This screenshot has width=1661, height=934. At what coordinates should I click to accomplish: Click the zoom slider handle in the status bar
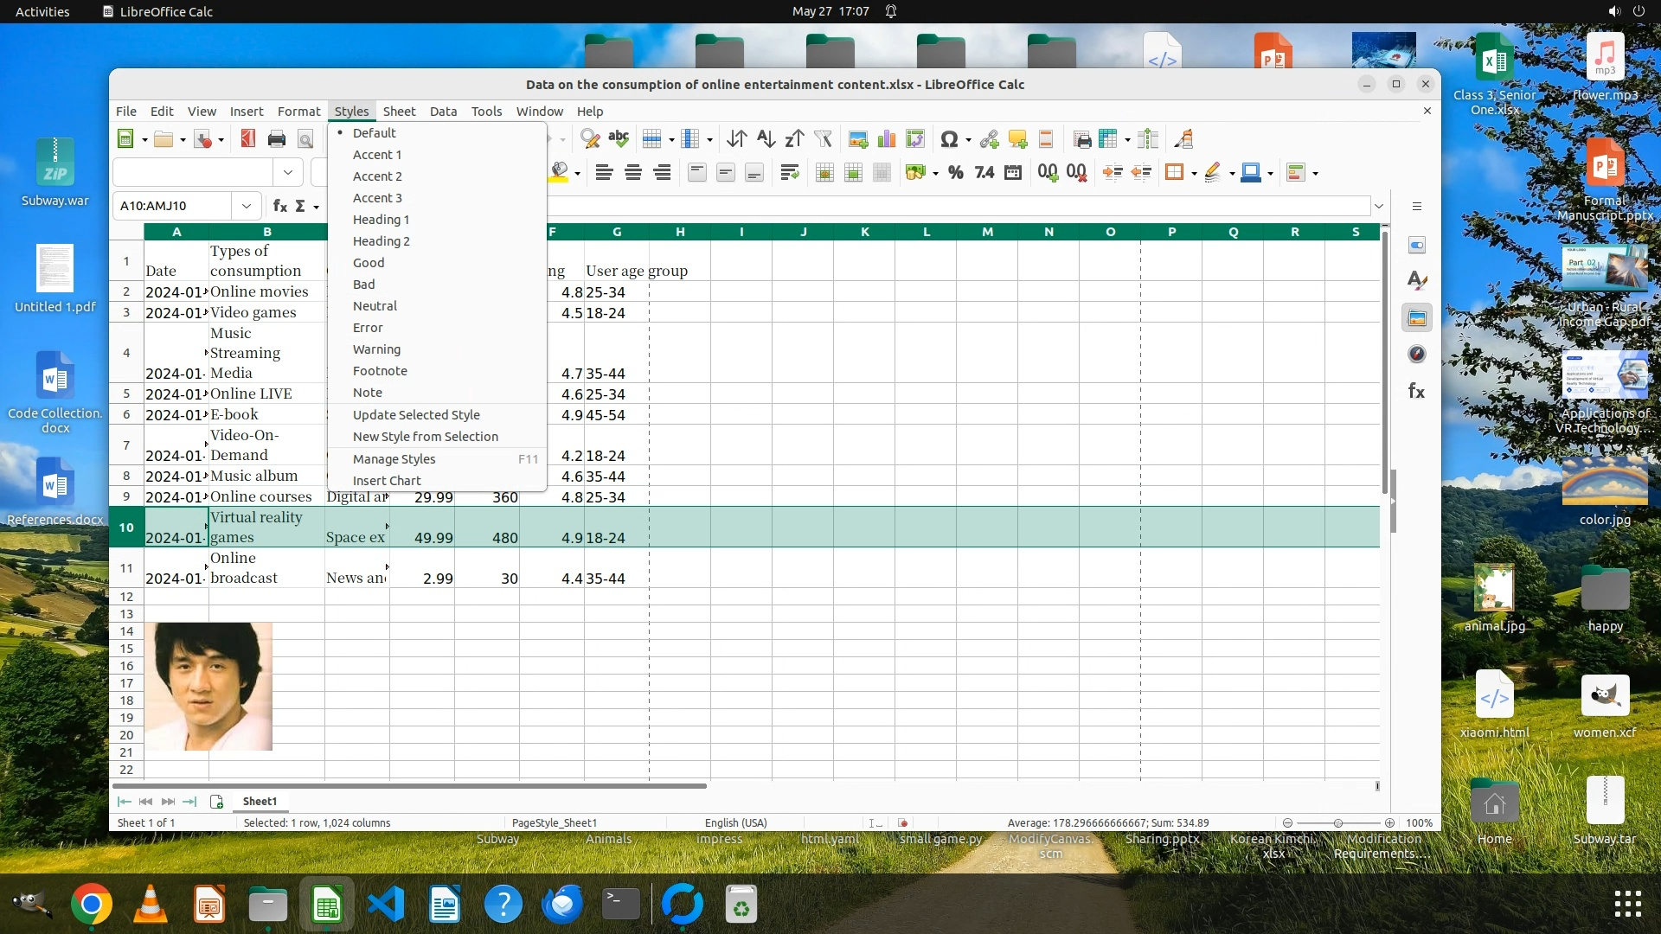1338,823
